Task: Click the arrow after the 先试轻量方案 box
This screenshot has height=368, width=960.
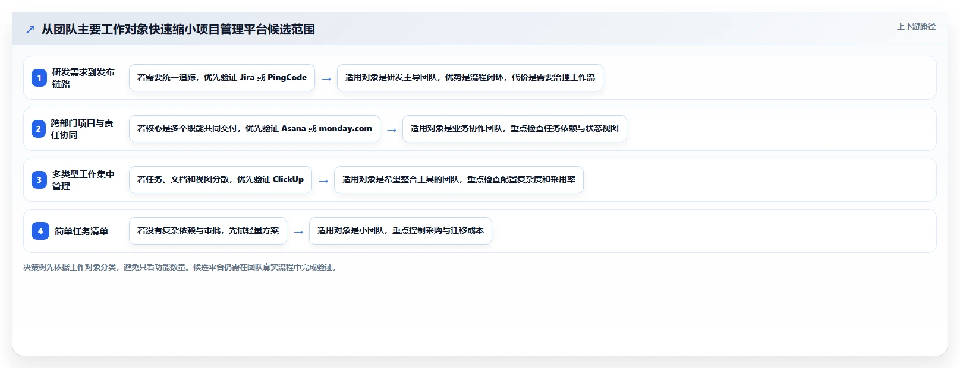Action: point(298,231)
